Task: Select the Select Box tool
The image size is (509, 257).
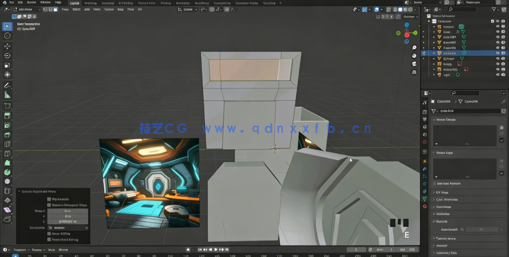Action: 7,27
